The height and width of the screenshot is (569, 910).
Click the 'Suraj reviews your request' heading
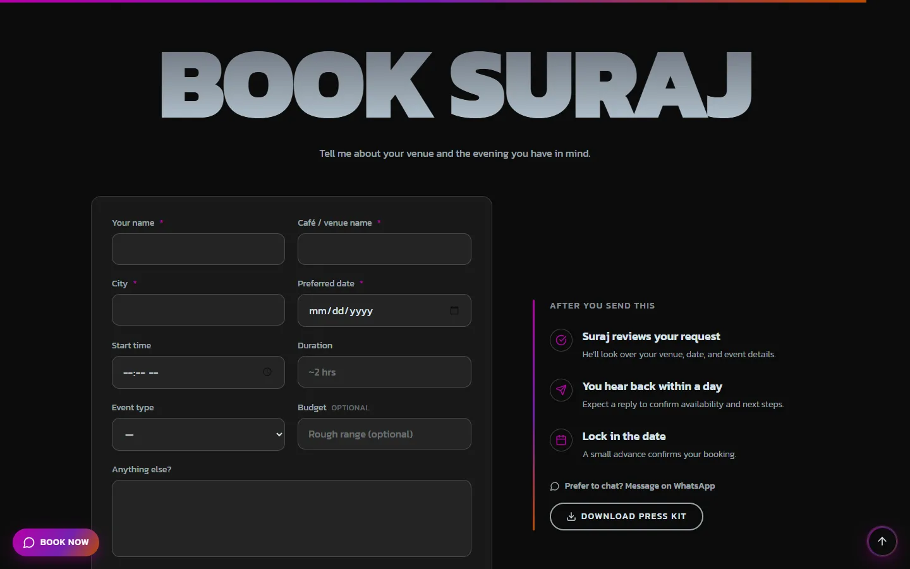coord(651,336)
